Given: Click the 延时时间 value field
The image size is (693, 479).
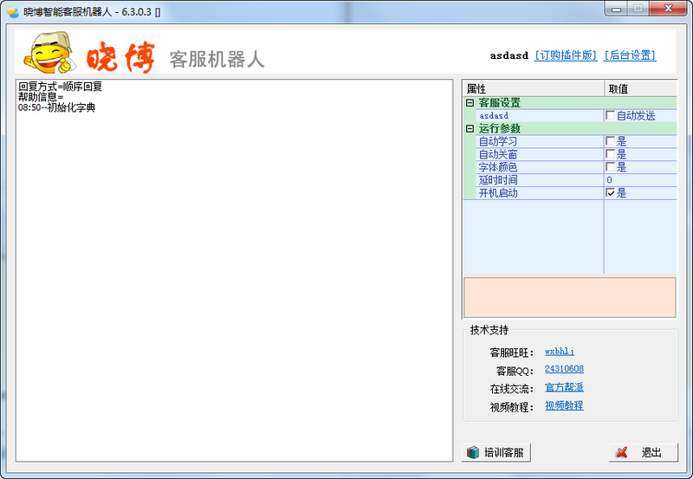Looking at the screenshot, I should [639, 180].
